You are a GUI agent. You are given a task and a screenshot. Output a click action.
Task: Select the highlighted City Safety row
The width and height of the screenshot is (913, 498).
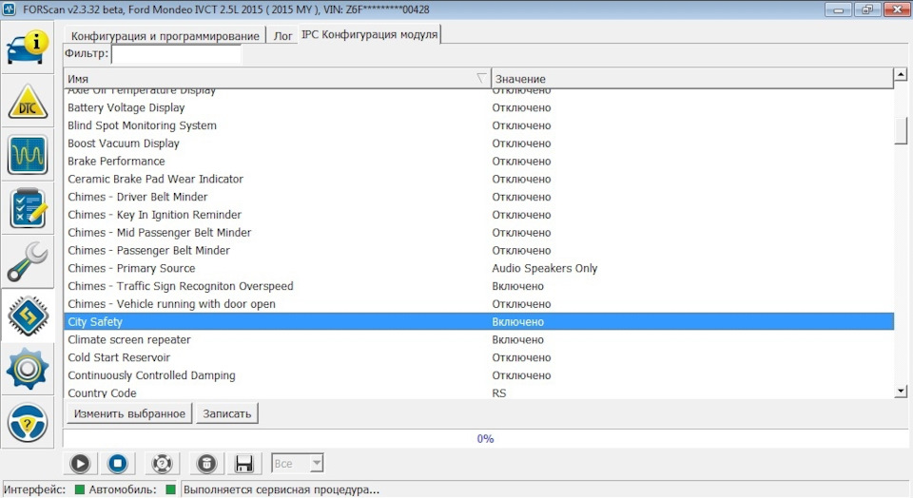click(478, 322)
